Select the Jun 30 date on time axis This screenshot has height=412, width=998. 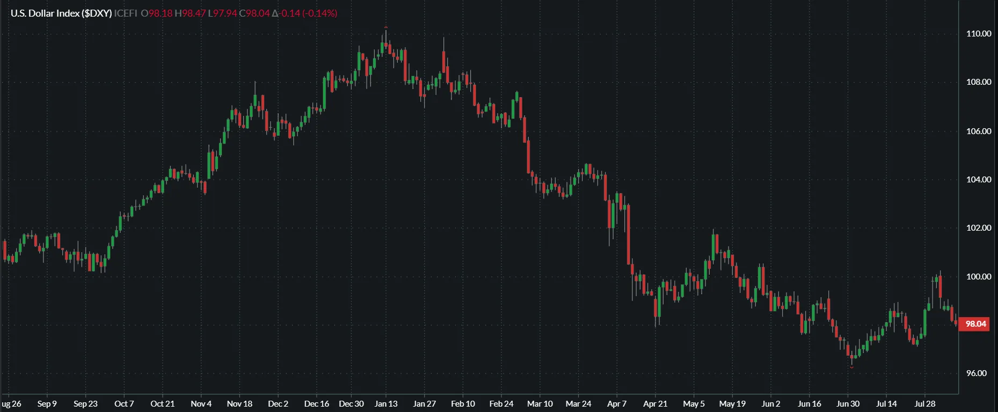pyautogui.click(x=848, y=404)
